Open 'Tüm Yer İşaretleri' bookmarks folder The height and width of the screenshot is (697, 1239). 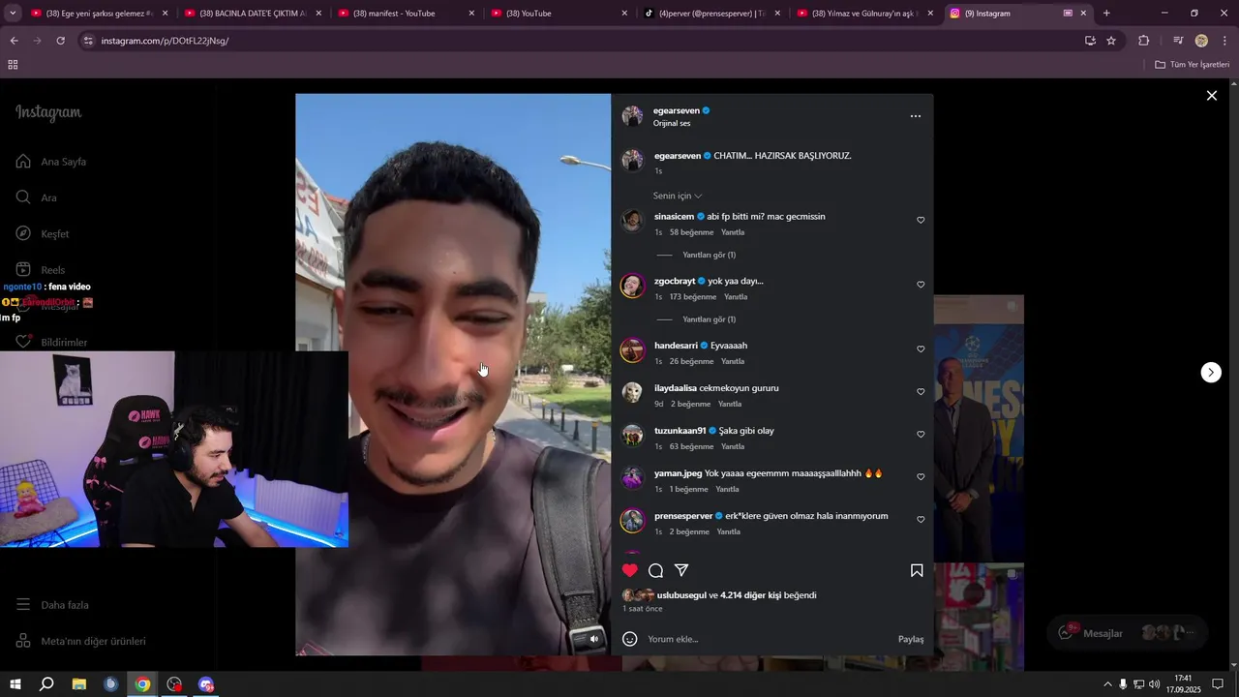coord(1192,64)
